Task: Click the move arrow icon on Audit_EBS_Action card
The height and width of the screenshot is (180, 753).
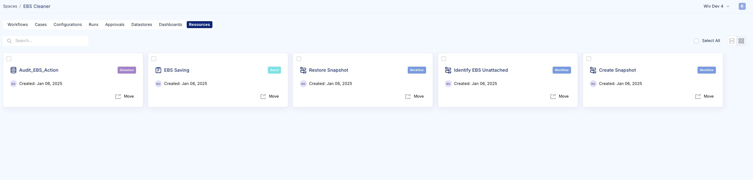Action: point(118,96)
